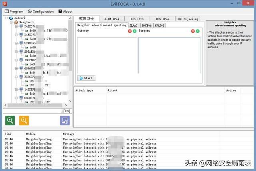Click the tree horizontal scroll left arrow
Viewport: 256px width, 171px height.
point(5,105)
